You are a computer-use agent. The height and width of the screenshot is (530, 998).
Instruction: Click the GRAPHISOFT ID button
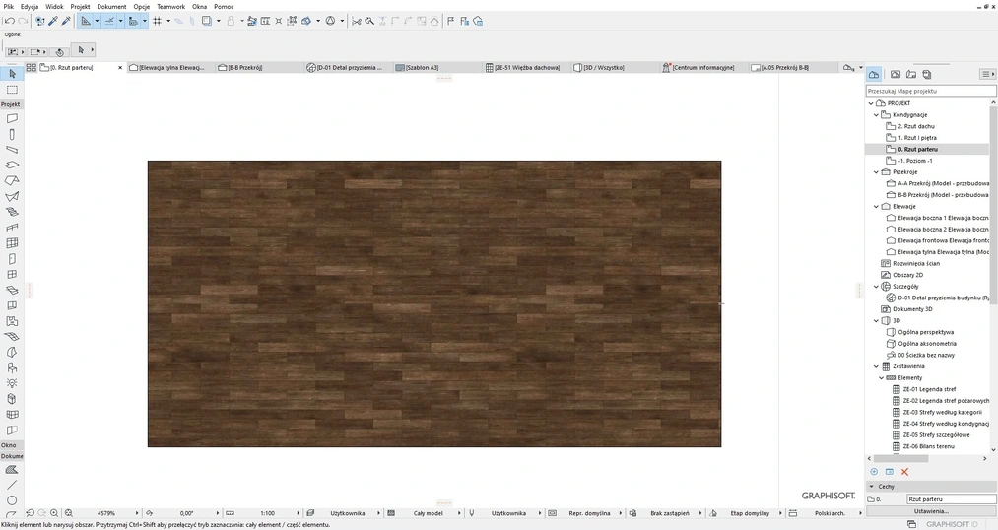click(x=952, y=524)
